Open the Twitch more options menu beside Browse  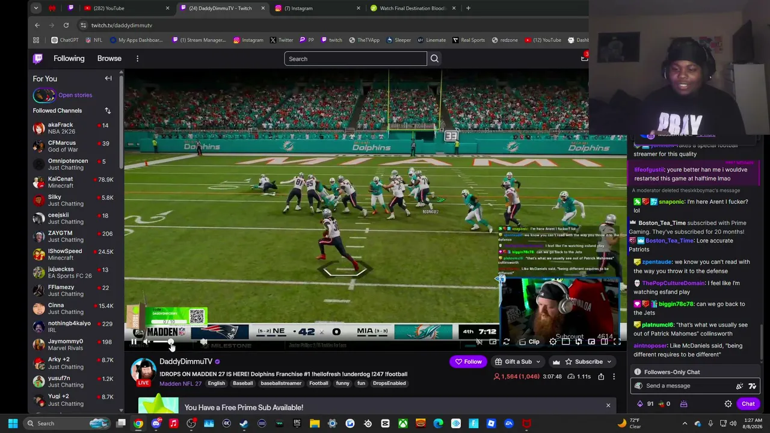pos(137,58)
